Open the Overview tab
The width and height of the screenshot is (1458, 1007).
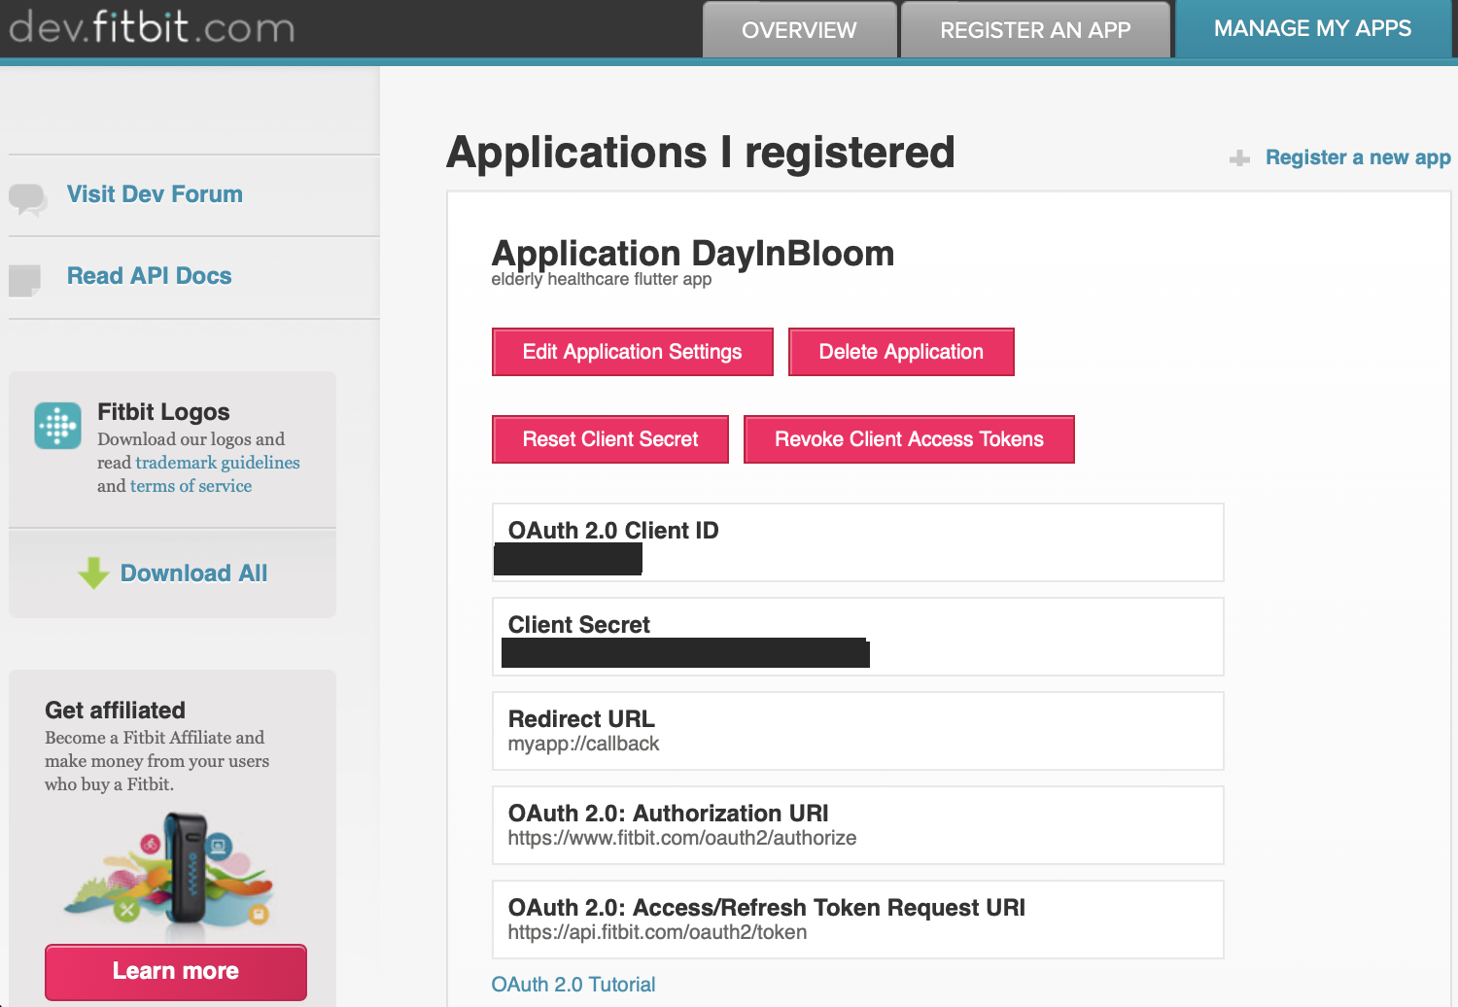[x=799, y=30]
